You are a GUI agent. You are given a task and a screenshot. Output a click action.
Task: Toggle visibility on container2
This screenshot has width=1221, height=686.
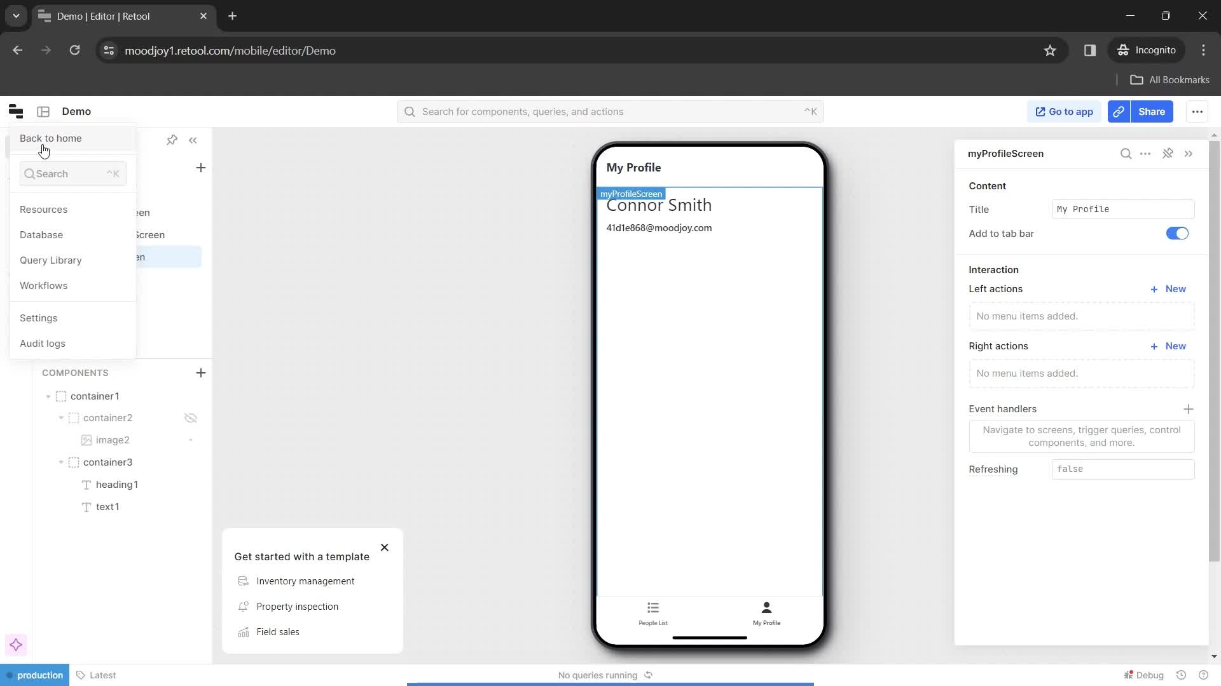tap(190, 417)
